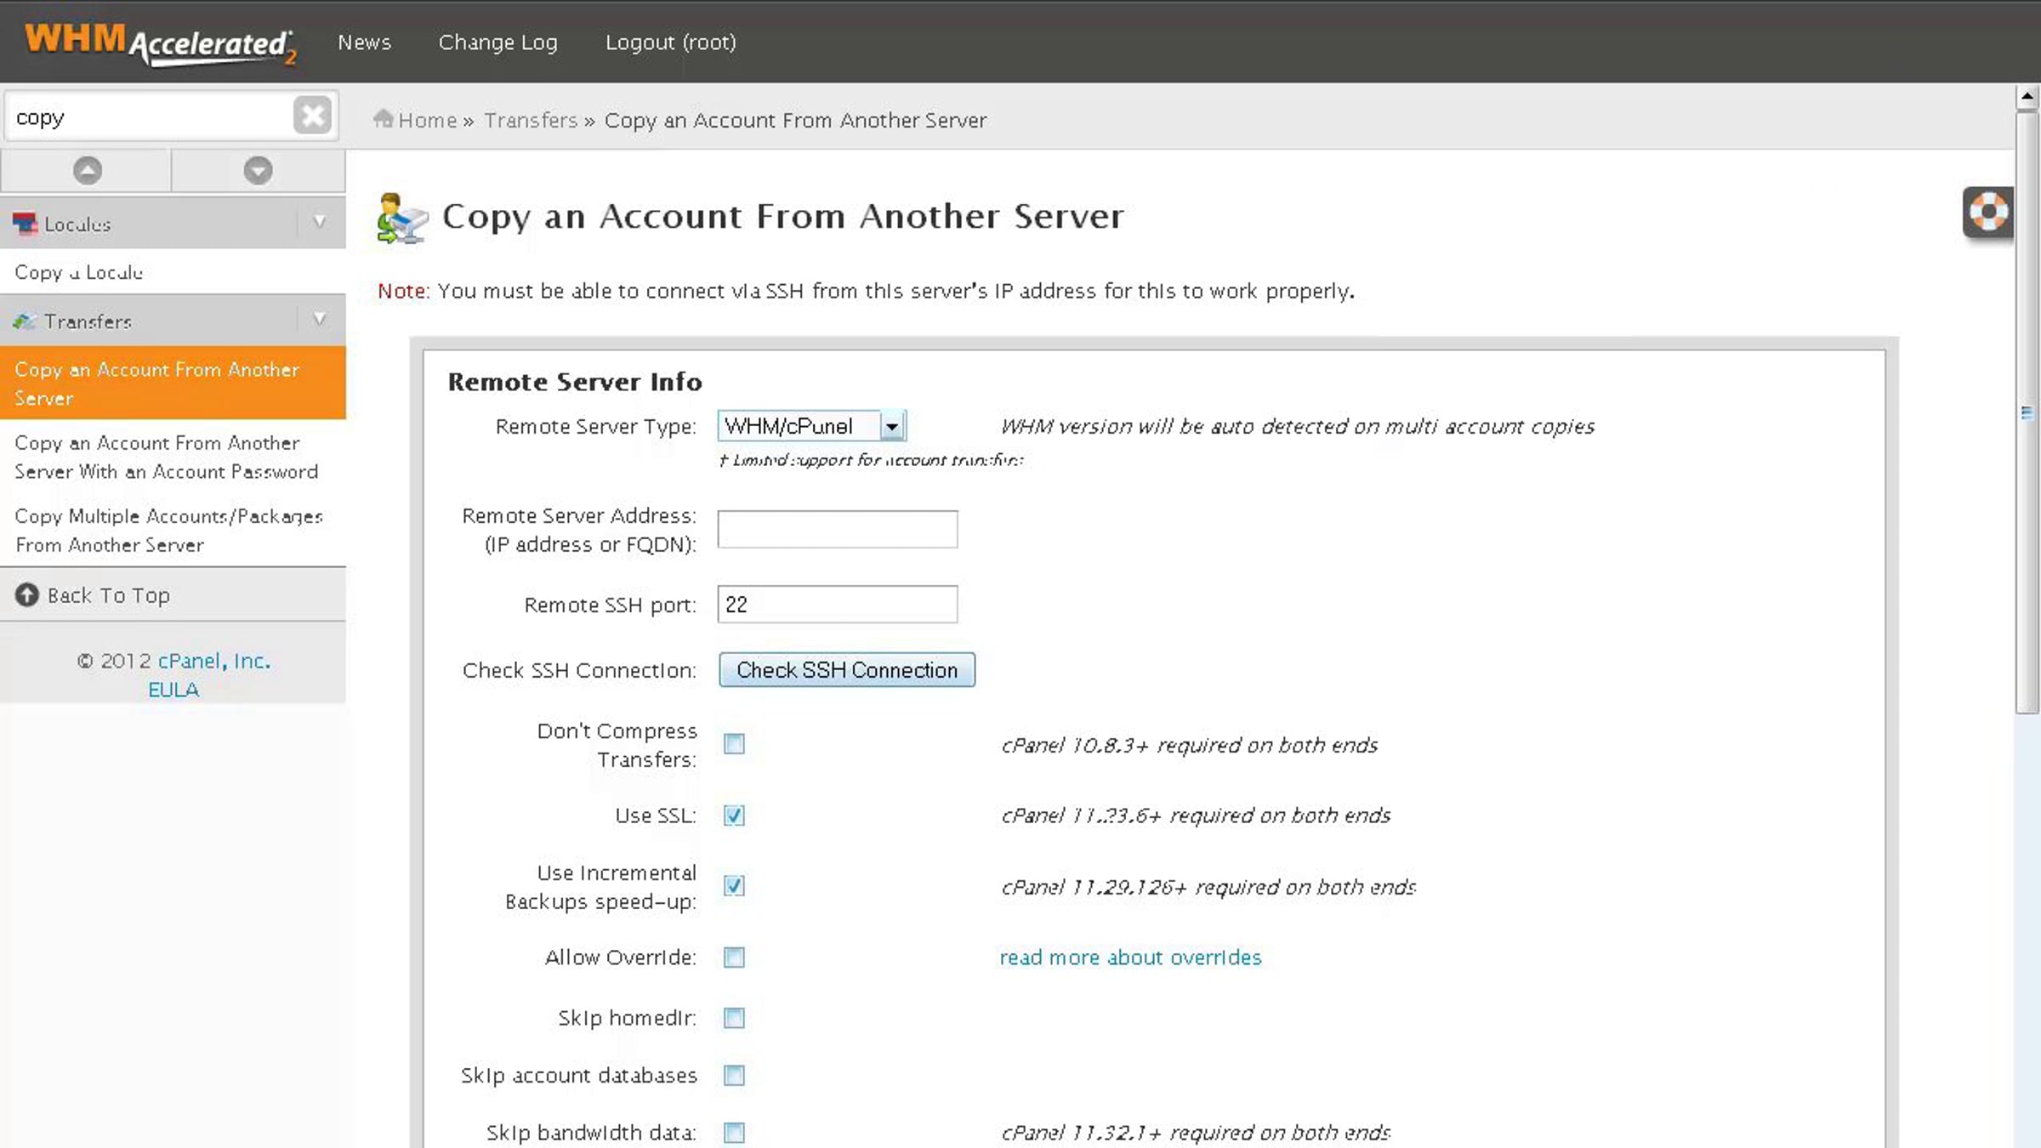Viewport: 2041px width, 1148px height.
Task: Click the Remote Server Type: label
Action: [x=595, y=426]
